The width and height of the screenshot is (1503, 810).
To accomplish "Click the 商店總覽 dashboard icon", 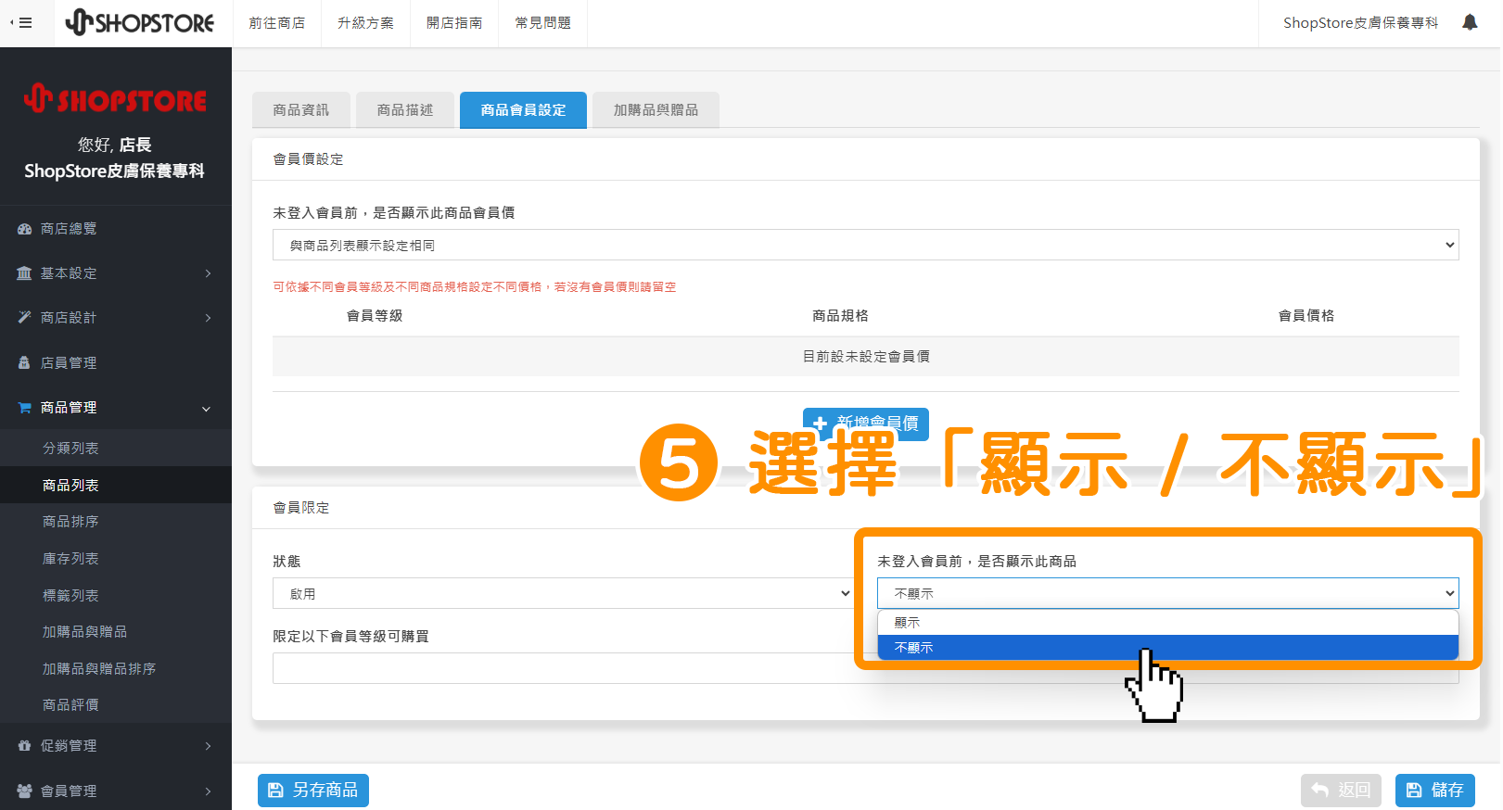I will [x=25, y=229].
